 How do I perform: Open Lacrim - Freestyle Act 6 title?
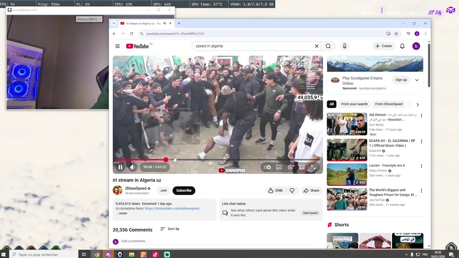[387, 166]
